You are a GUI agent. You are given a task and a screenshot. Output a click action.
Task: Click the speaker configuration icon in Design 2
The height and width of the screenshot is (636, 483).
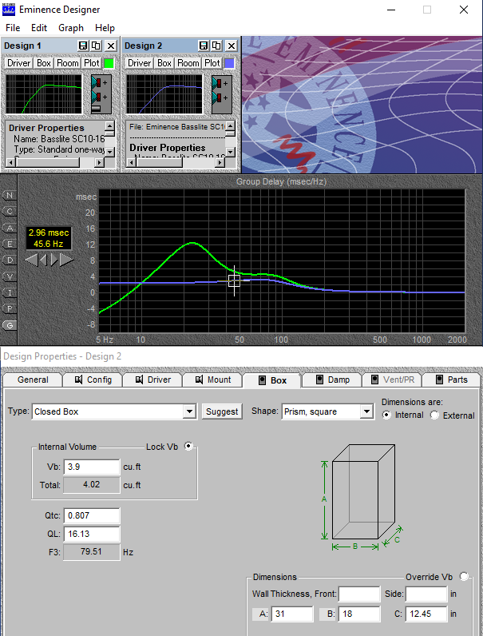[222, 94]
